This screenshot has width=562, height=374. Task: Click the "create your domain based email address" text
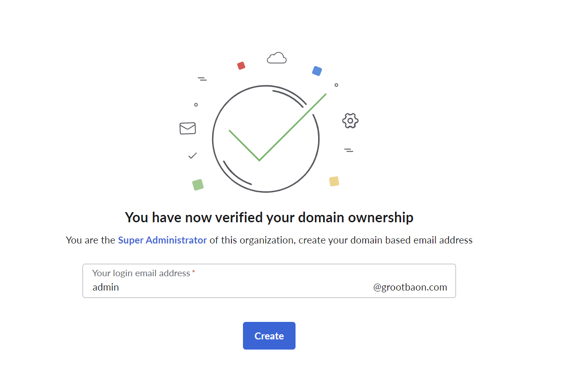(385, 240)
